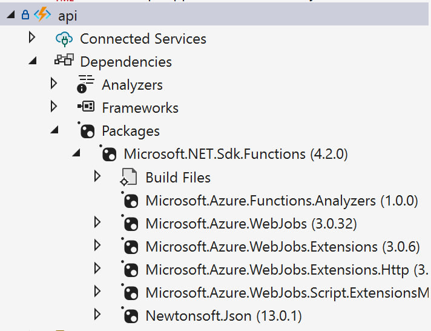Collapse the Packages node arrow
This screenshot has height=331, width=431.
click(54, 131)
